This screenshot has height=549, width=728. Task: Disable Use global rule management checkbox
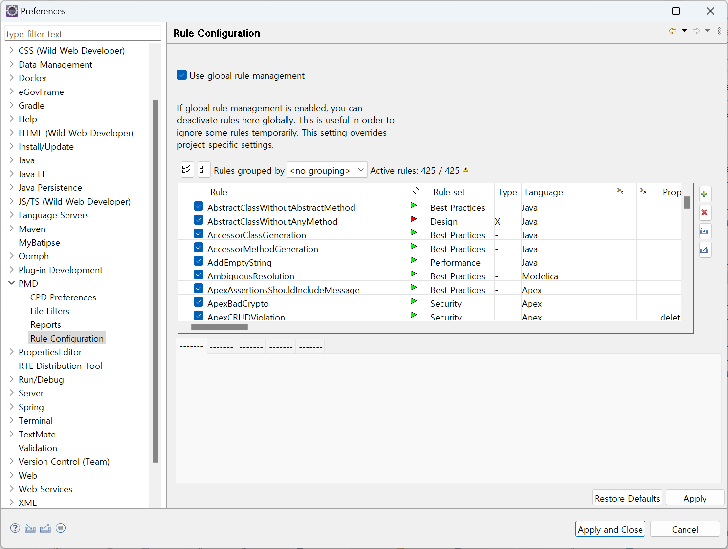coord(182,75)
